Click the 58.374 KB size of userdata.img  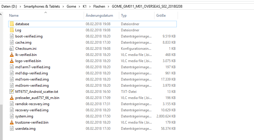pyautogui.click(x=168, y=129)
